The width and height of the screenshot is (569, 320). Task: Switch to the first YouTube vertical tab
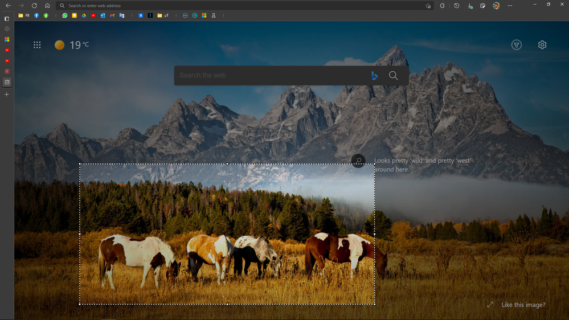(x=7, y=50)
